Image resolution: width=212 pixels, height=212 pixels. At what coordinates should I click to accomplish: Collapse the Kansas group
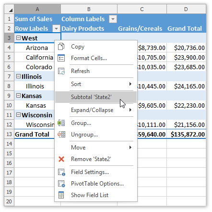(x=19, y=96)
